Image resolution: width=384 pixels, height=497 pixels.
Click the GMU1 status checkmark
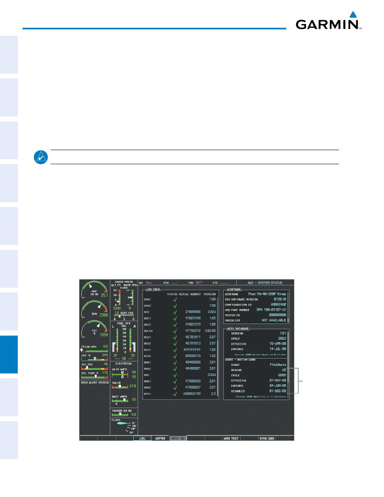[175, 381]
